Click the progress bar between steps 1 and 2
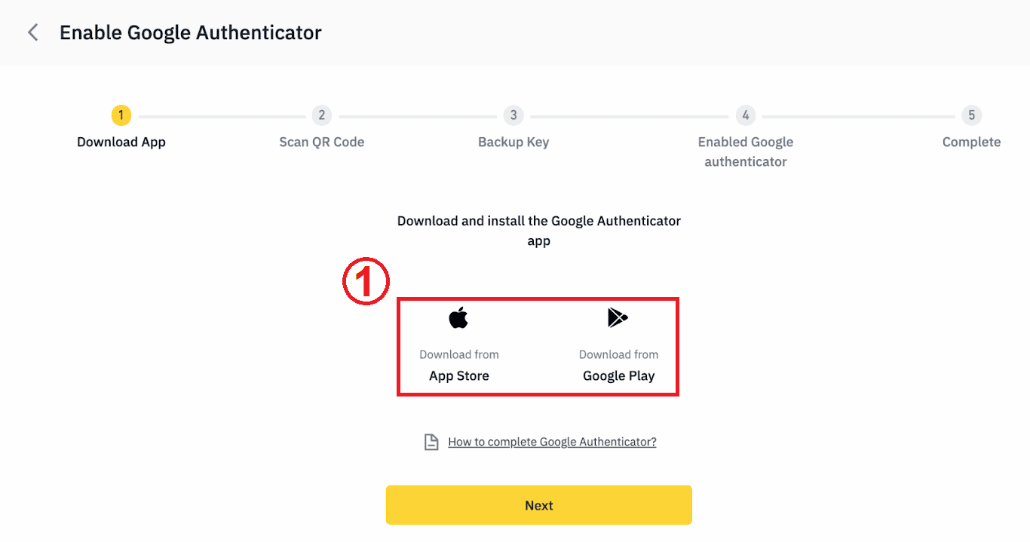This screenshot has height=542, width=1030. [221, 115]
